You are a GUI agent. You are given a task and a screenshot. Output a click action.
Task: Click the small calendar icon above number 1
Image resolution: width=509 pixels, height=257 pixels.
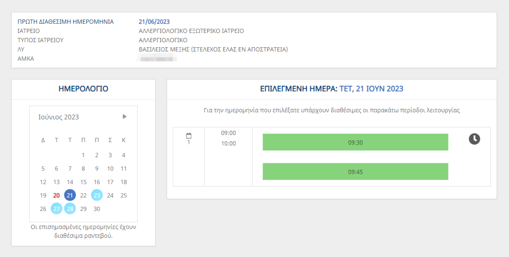[189, 136]
